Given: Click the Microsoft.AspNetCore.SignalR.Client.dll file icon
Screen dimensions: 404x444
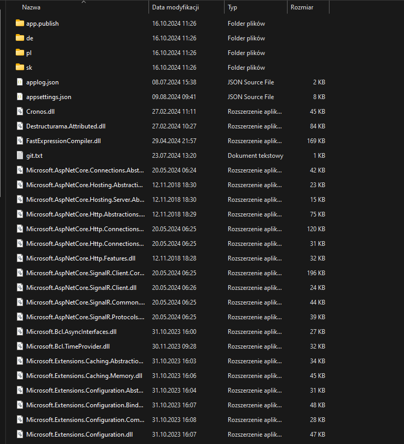Looking at the screenshot, I should coord(20,288).
